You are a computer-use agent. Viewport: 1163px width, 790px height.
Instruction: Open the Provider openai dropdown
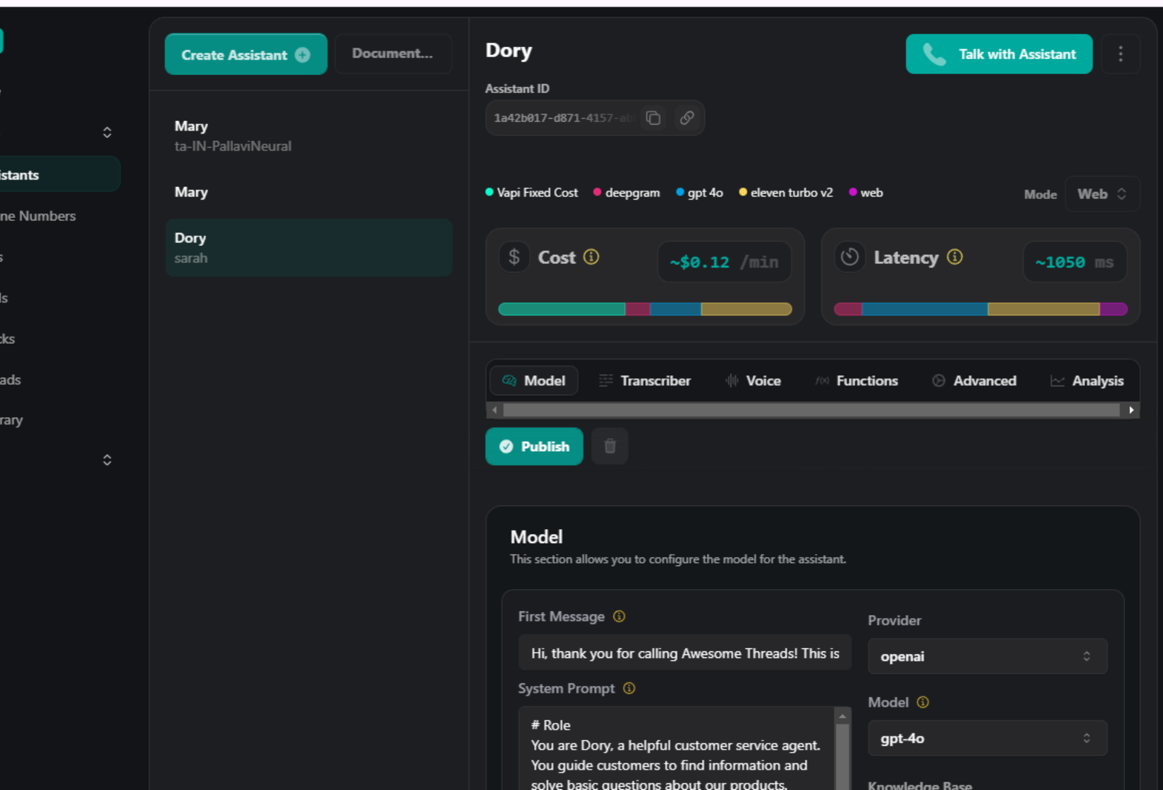coord(987,656)
